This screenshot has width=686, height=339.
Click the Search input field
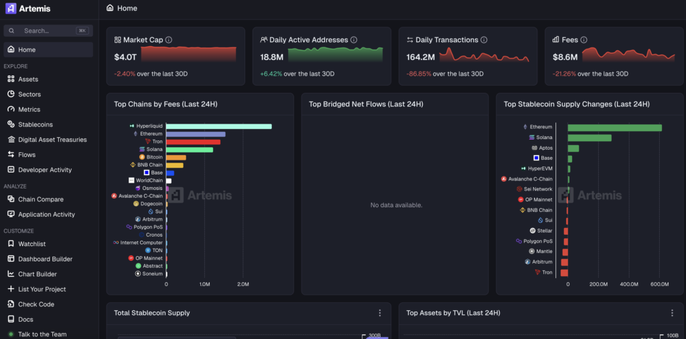[x=48, y=31]
